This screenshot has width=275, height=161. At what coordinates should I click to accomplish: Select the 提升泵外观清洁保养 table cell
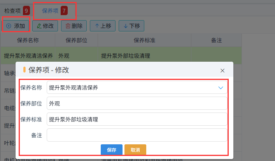[28, 56]
